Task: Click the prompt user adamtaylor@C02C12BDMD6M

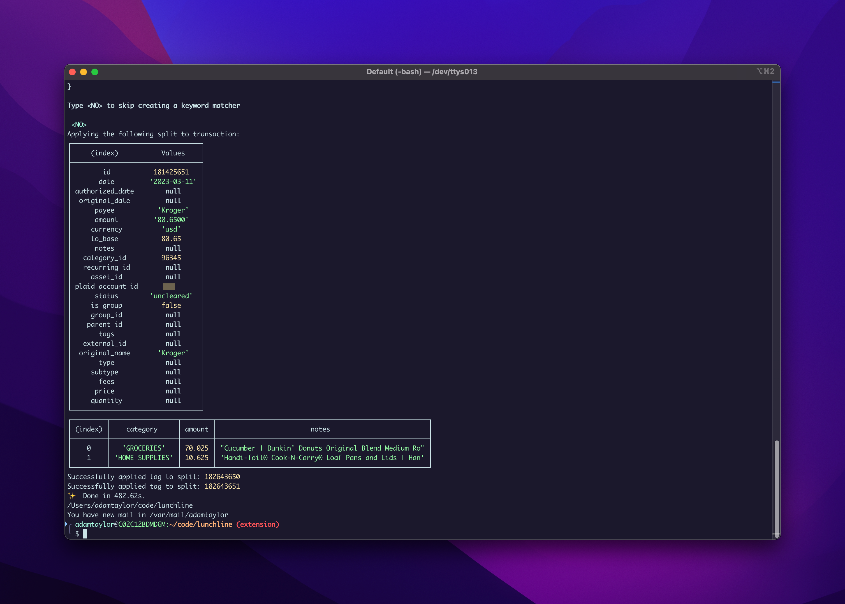Action: pyautogui.click(x=120, y=524)
